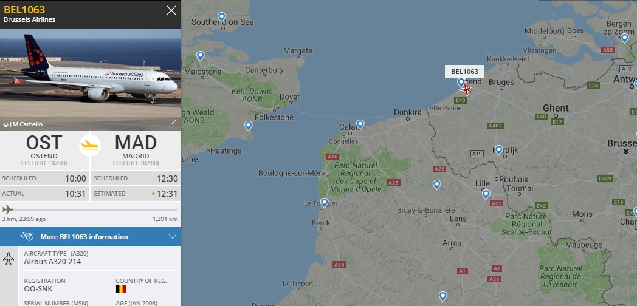637x306 pixels.
Task: Click the flight progress bar
Action: [x=90, y=209]
